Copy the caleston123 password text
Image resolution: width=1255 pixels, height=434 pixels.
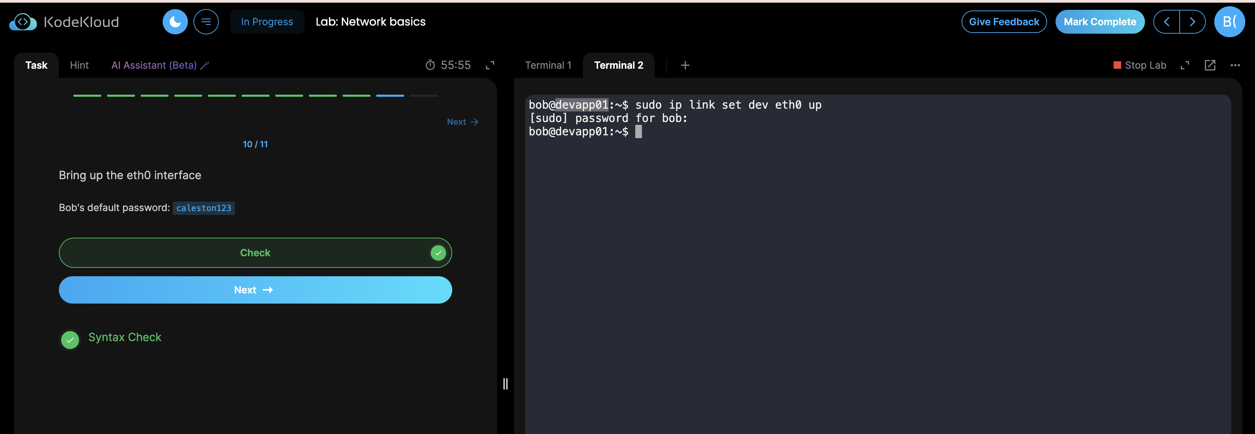[204, 208]
